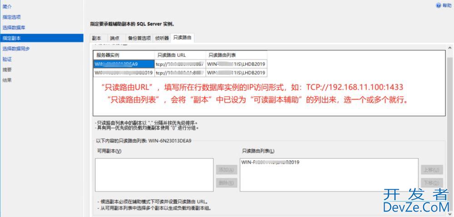Click the 服务器实例 column header
Screen dimensions: 454x217
124,55
